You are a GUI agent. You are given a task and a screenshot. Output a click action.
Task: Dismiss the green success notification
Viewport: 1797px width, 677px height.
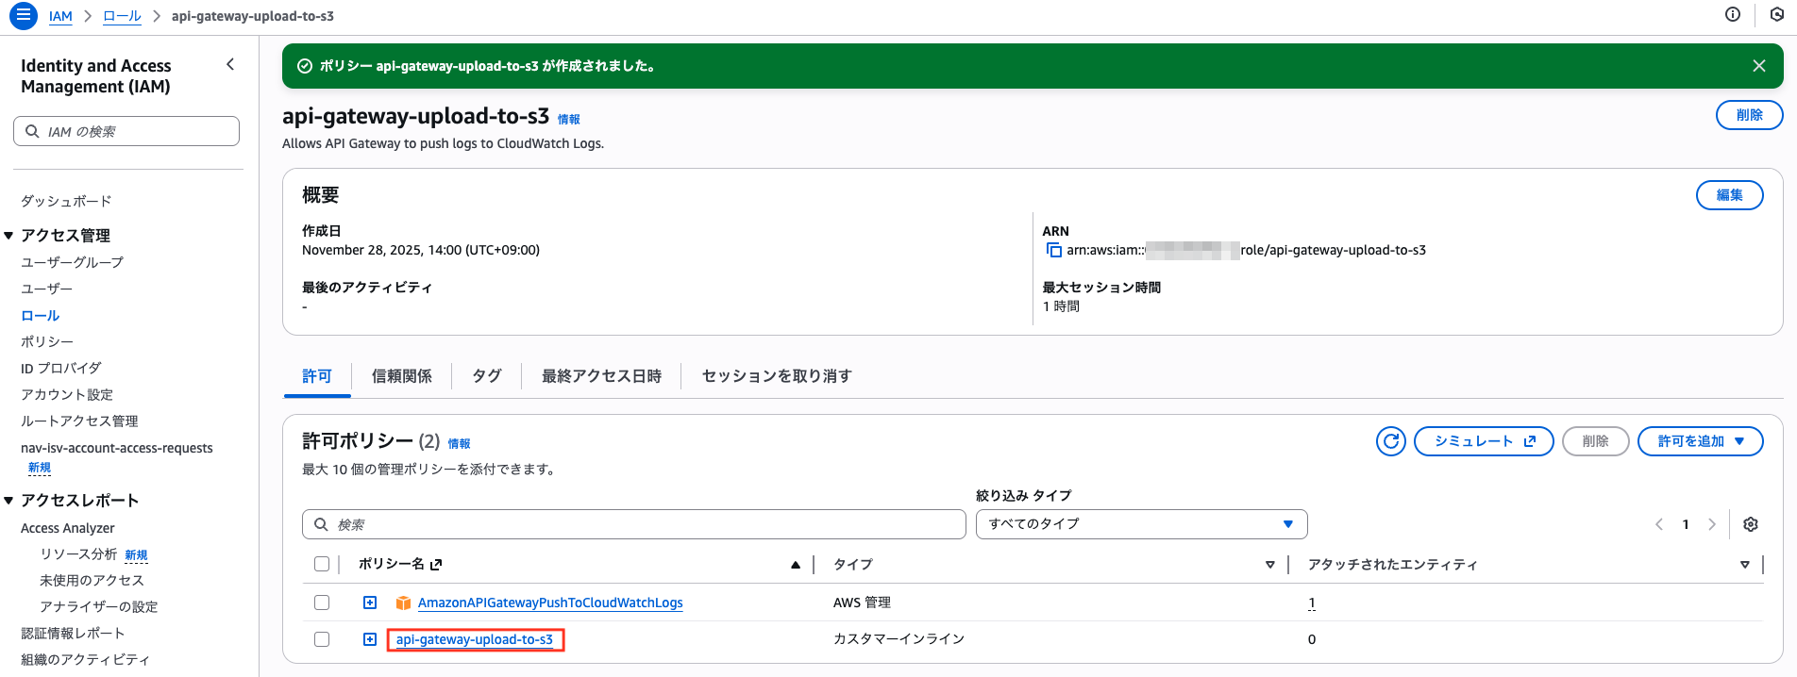[x=1759, y=66]
